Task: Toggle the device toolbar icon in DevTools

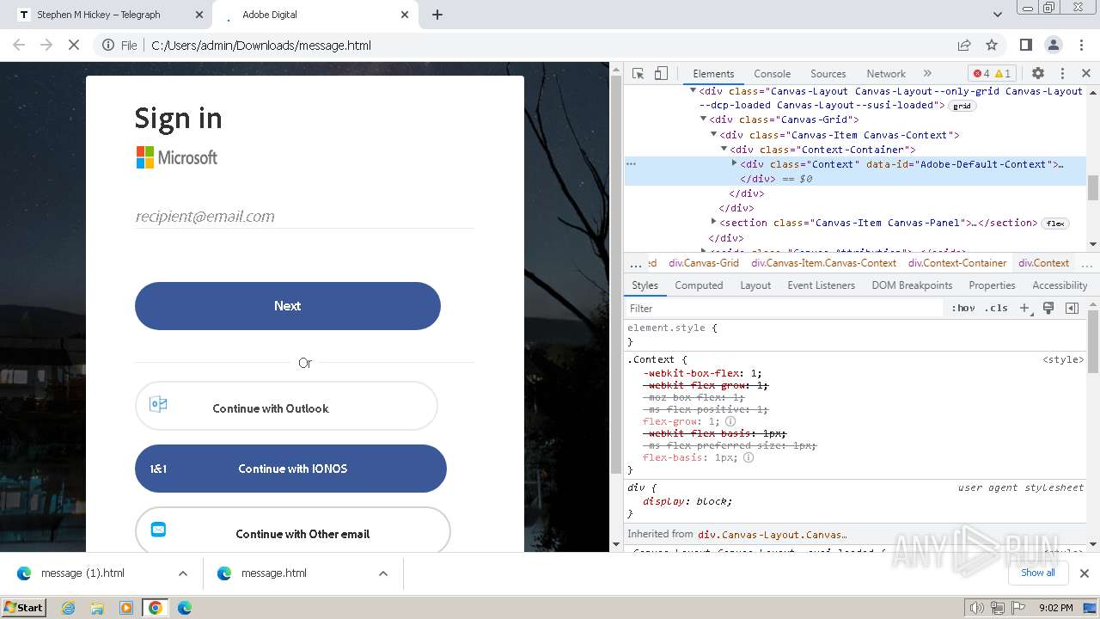Action: 661,74
